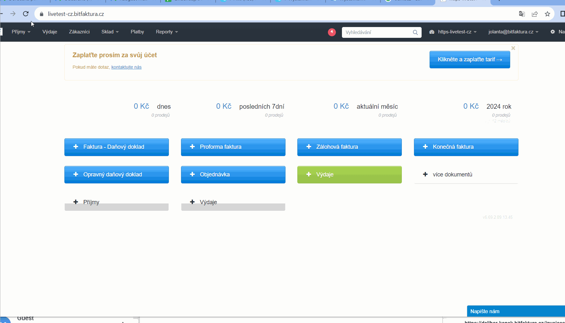Reload the page with the browser refresh icon
This screenshot has height=323, width=565.
[x=26, y=14]
